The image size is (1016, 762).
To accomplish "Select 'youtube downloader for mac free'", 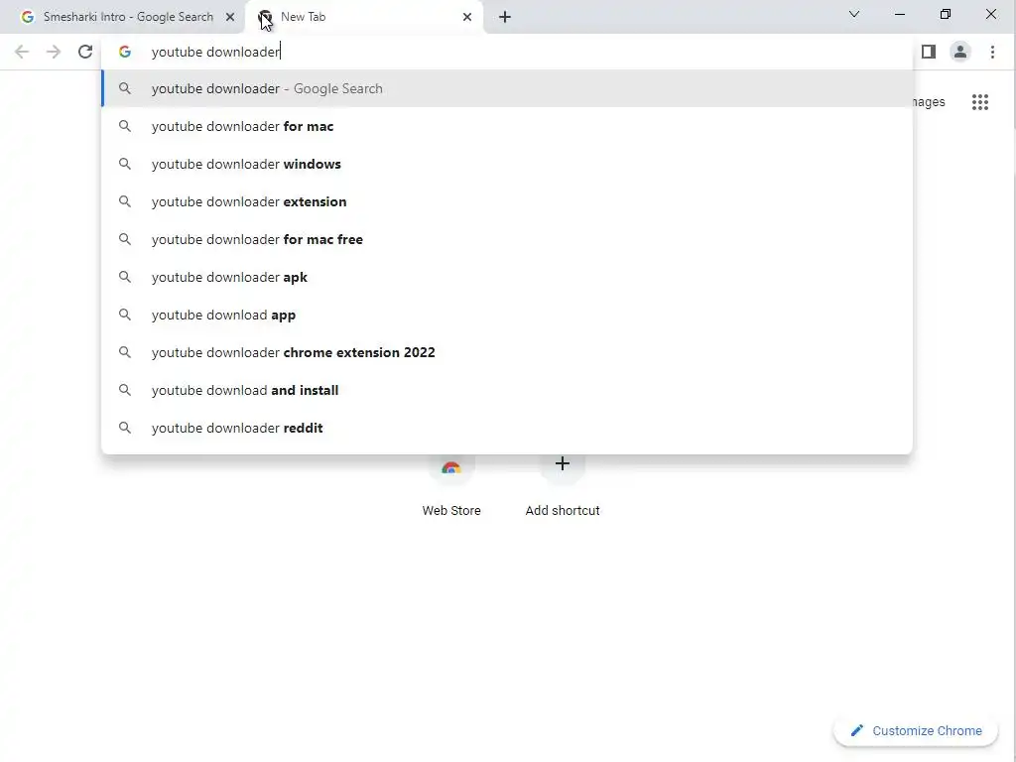I will tap(507, 239).
